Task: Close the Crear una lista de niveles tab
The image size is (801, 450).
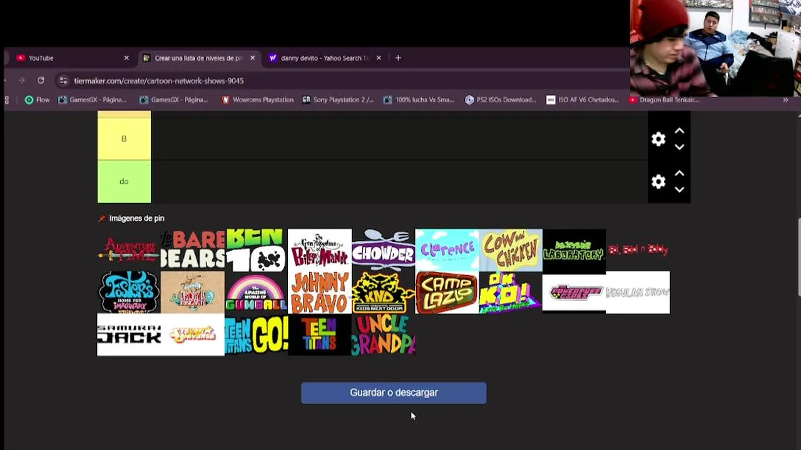Action: (252, 57)
